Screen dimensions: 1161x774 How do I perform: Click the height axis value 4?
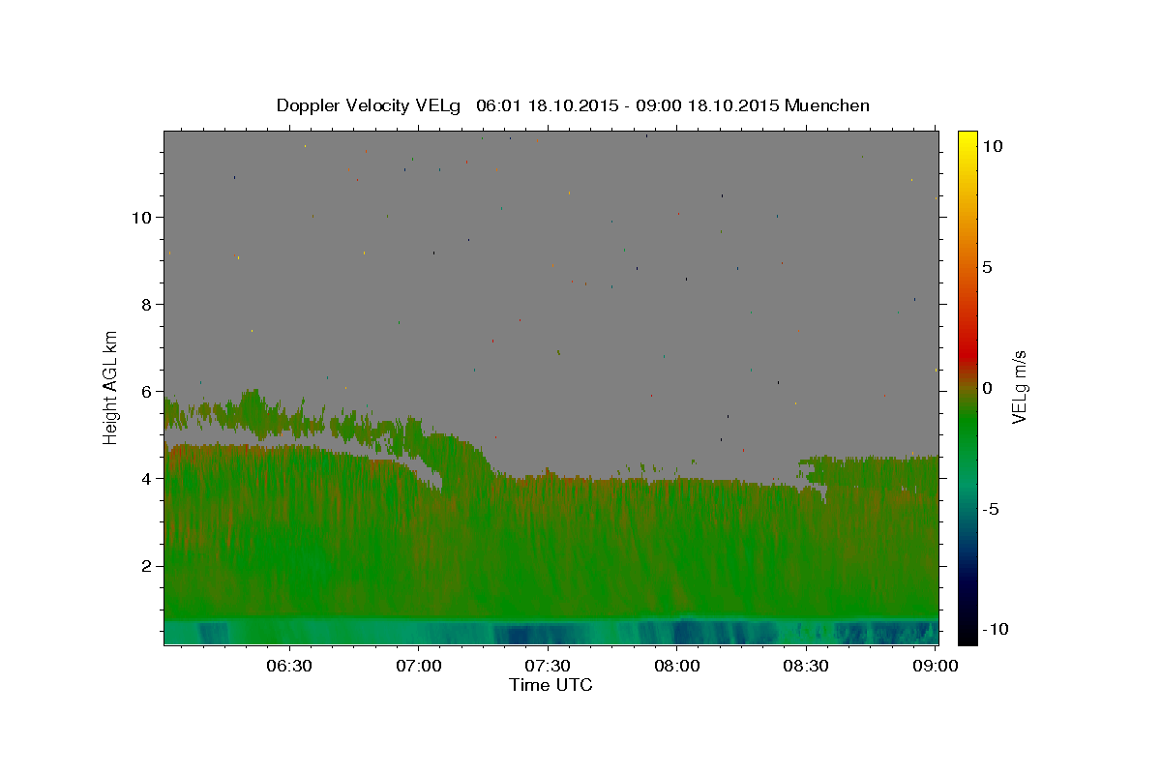(x=146, y=478)
